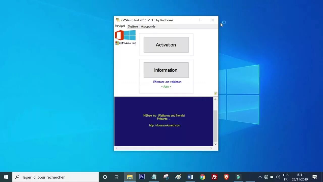
Task: Launch Brave browser from the taskbar
Action: pyautogui.click(x=227, y=177)
